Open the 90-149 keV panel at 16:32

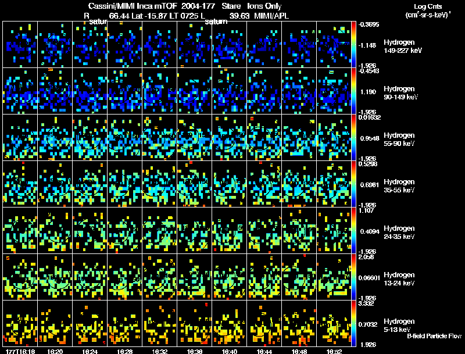[x=159, y=91]
